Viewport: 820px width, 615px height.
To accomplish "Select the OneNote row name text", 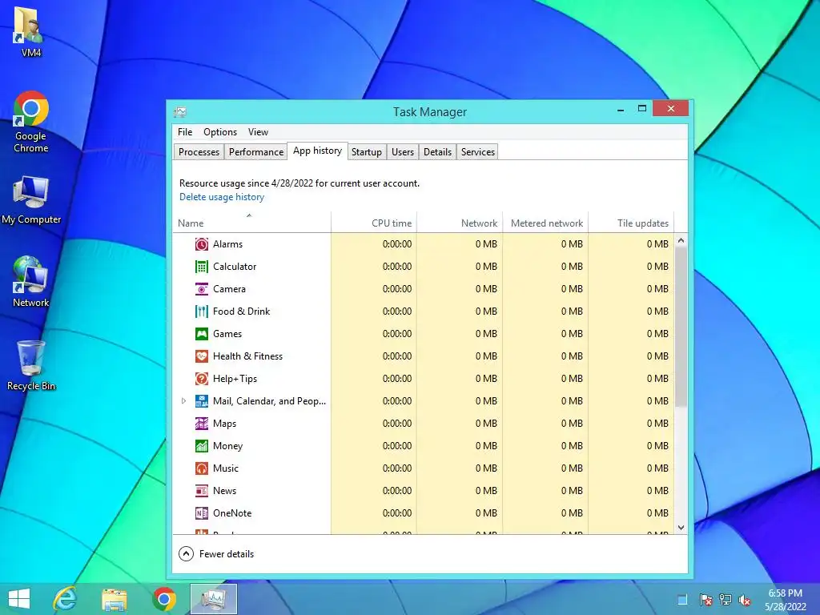I will [x=232, y=513].
